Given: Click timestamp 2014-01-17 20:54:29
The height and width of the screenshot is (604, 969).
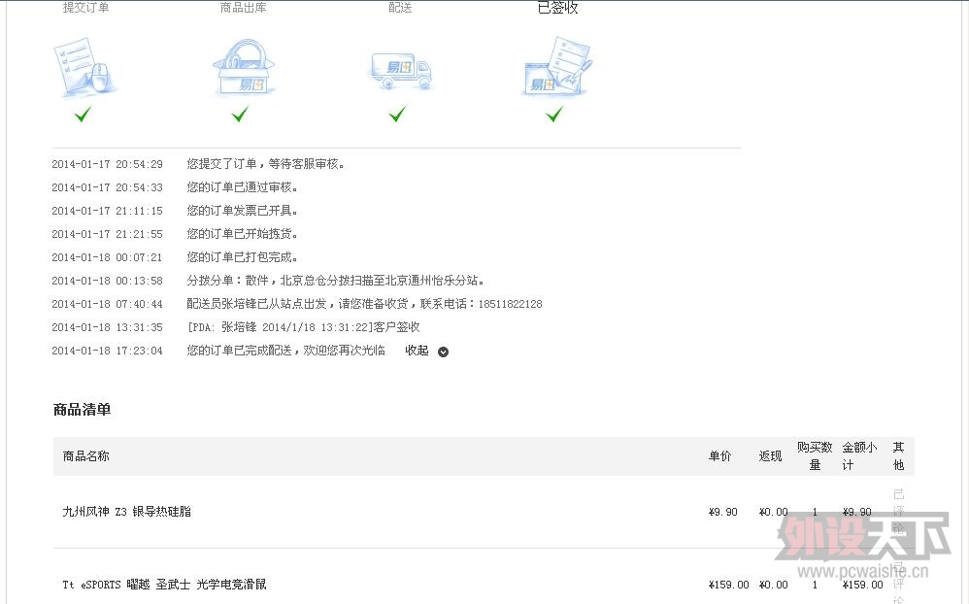Looking at the screenshot, I should 107,164.
